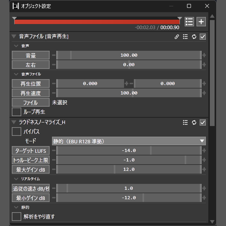Decrease ターゲット LUFS with its minus icon
Viewport: 226px width, 226px height.
pyautogui.click(x=54, y=151)
